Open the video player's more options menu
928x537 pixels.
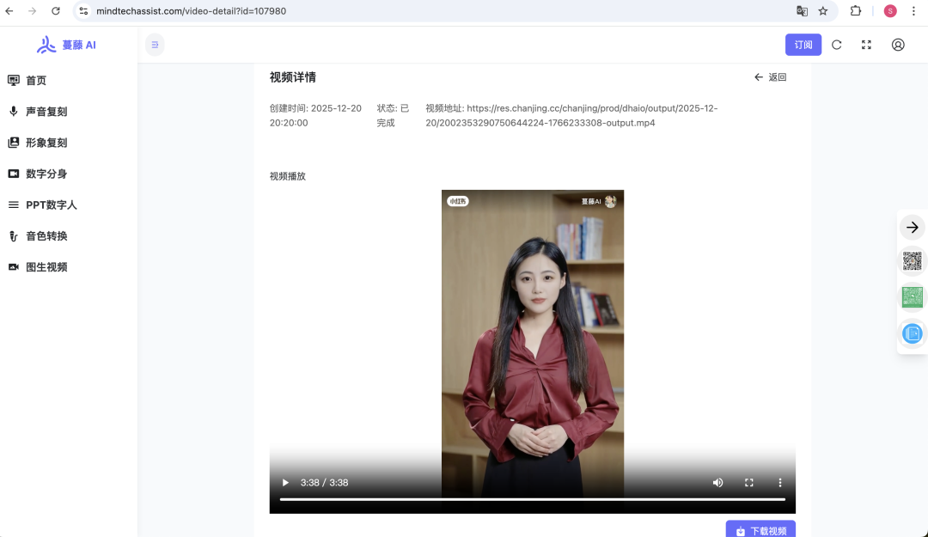779,482
